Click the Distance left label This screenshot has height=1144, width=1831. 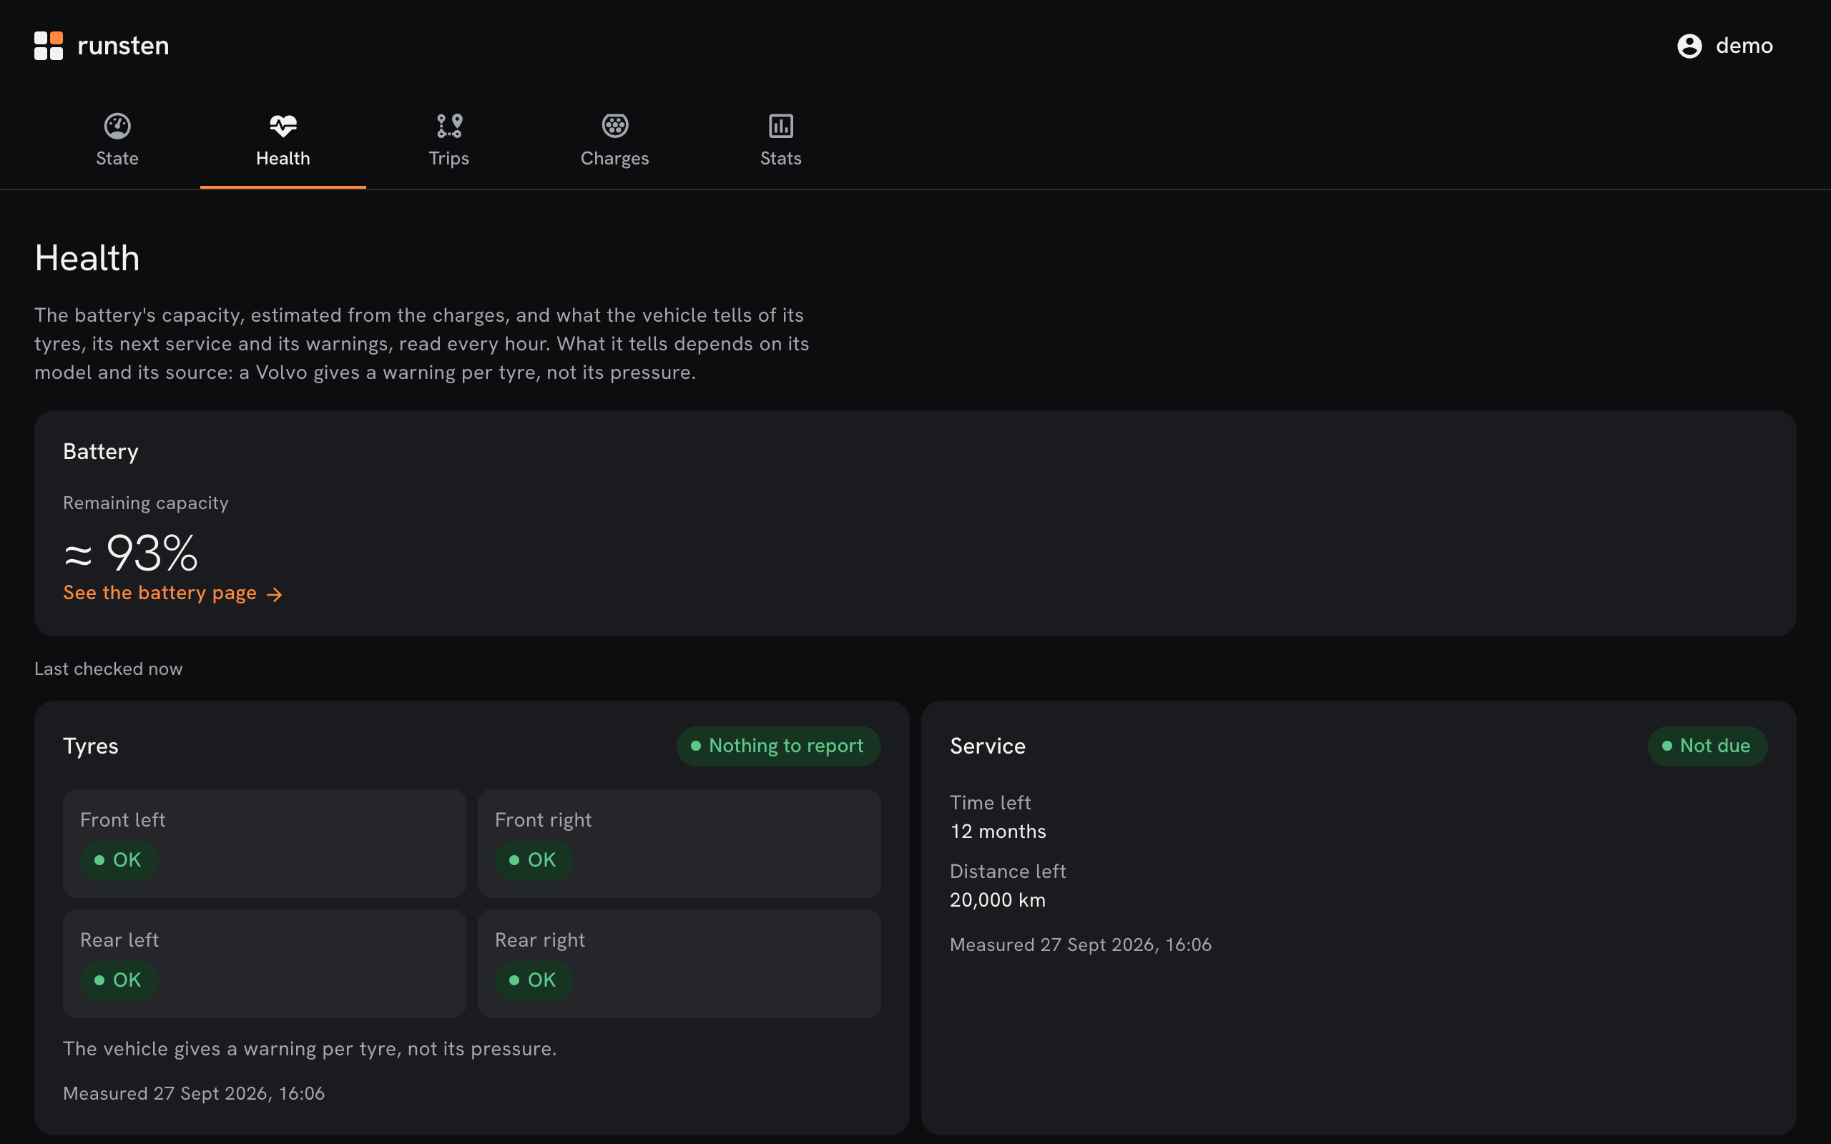[1008, 872]
